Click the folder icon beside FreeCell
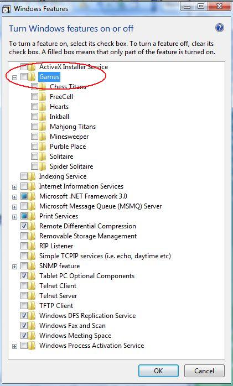233x386 pixels. pyautogui.click(x=43, y=96)
